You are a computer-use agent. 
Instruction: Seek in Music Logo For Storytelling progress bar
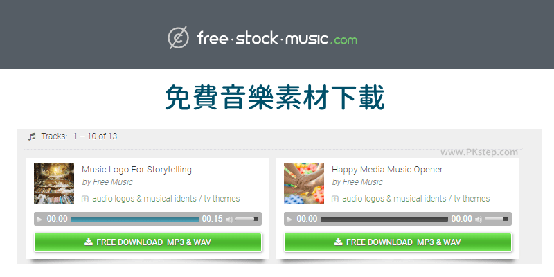pos(134,219)
